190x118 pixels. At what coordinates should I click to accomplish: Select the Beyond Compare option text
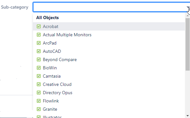click(60, 59)
